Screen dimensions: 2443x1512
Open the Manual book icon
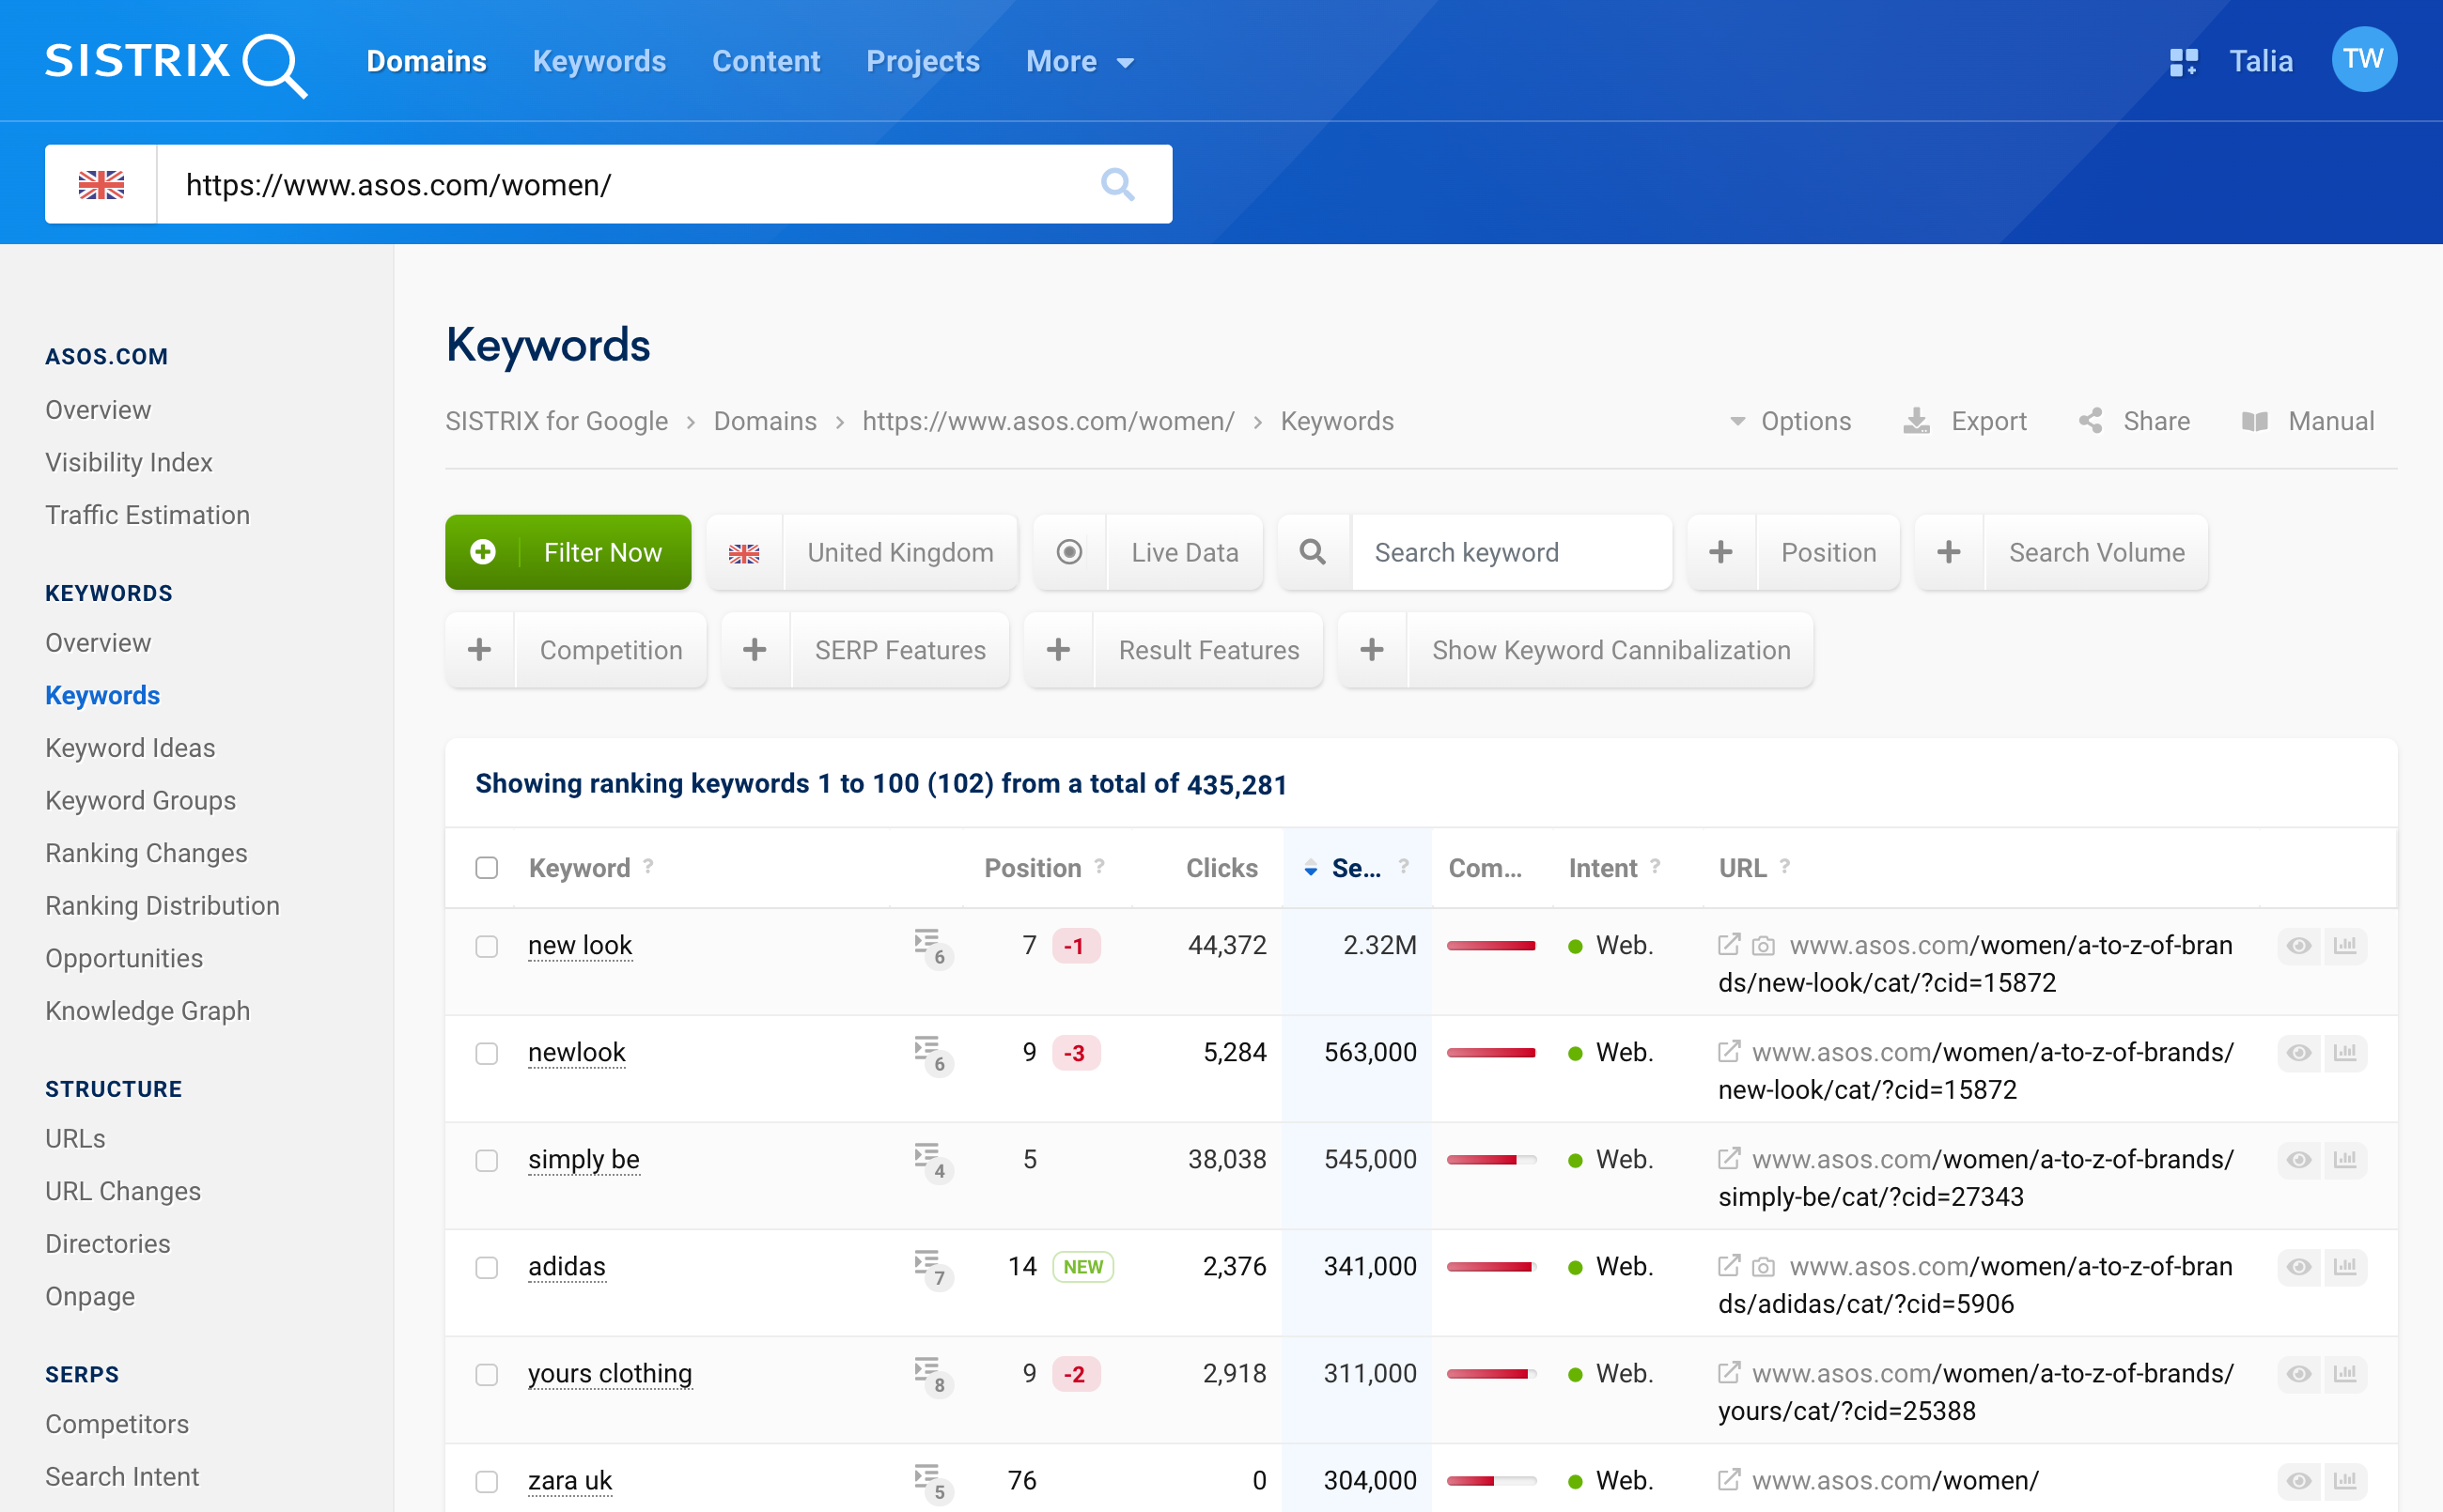[2254, 421]
